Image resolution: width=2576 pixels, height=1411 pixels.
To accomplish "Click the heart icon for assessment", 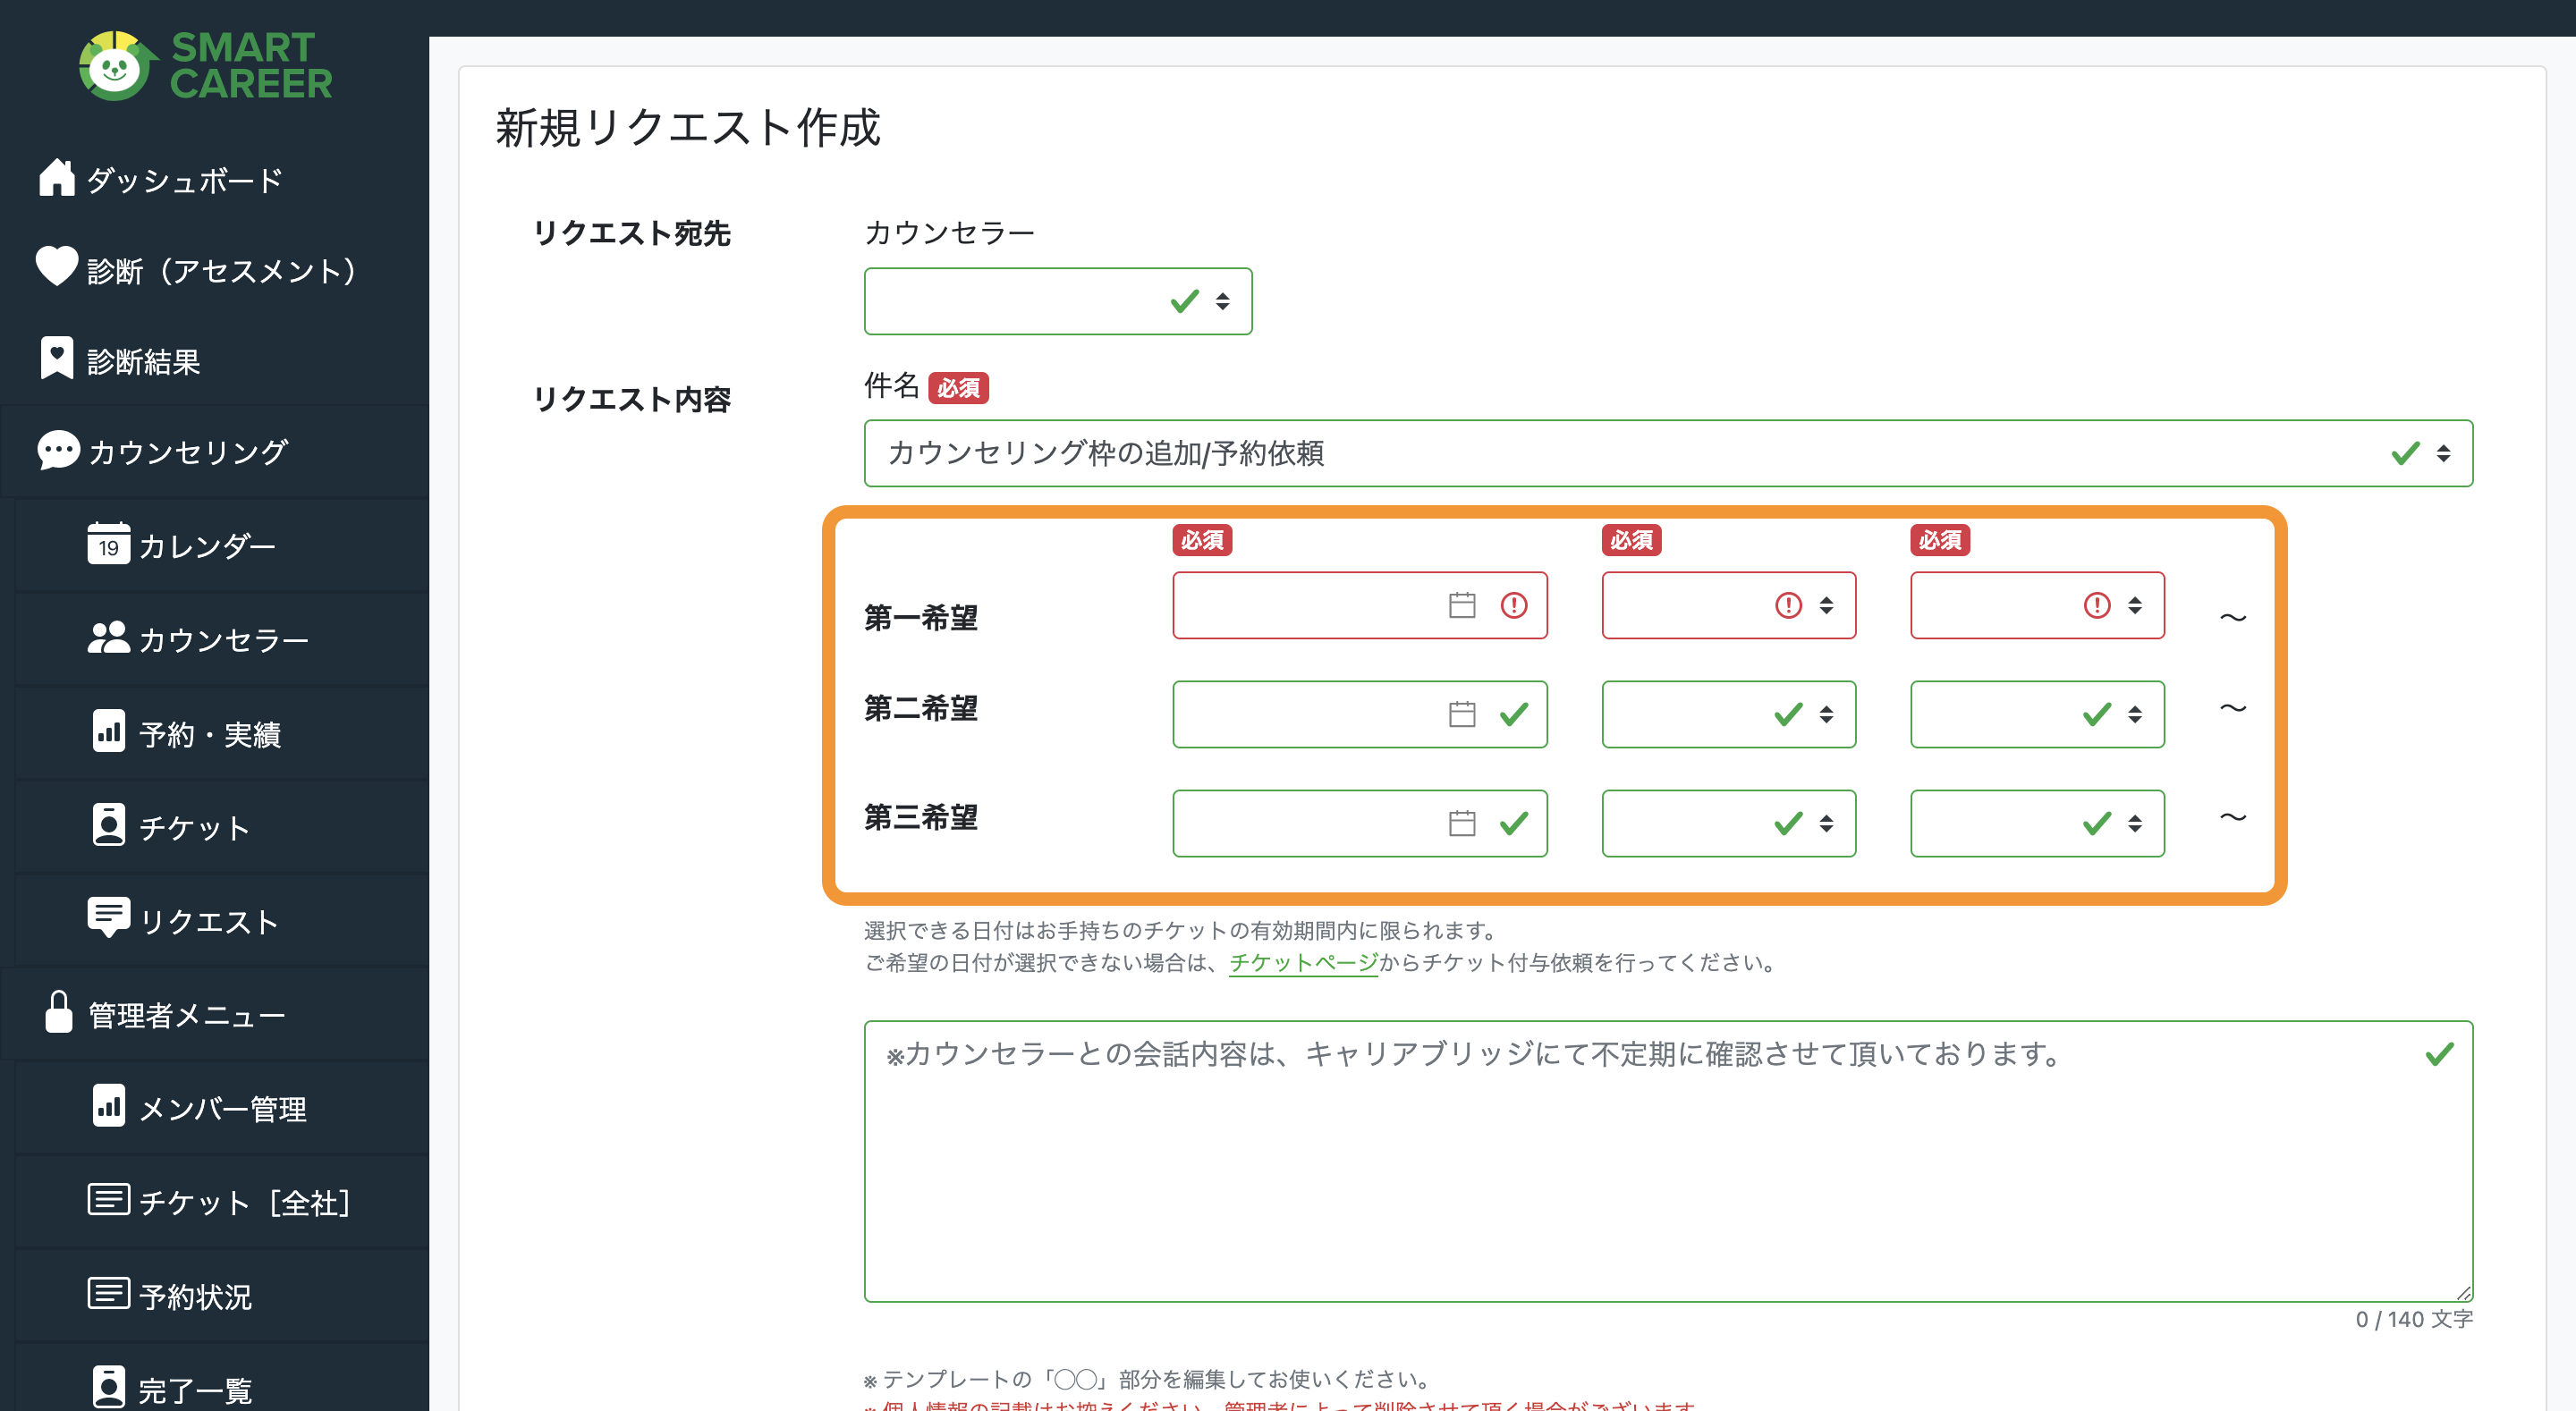I will click(57, 267).
